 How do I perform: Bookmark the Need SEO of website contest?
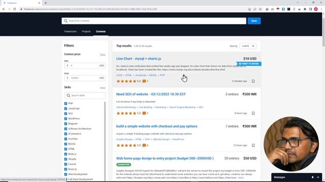(x=253, y=113)
